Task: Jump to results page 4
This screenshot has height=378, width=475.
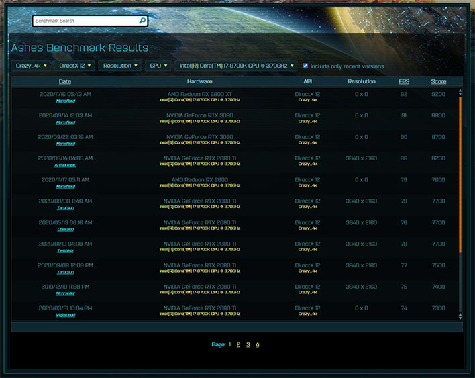Action: (257, 344)
